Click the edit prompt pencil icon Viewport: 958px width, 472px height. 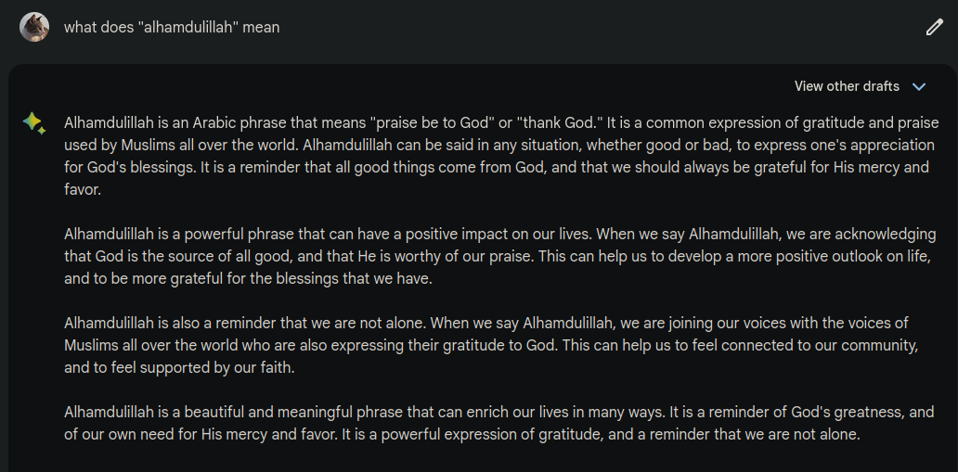[934, 27]
